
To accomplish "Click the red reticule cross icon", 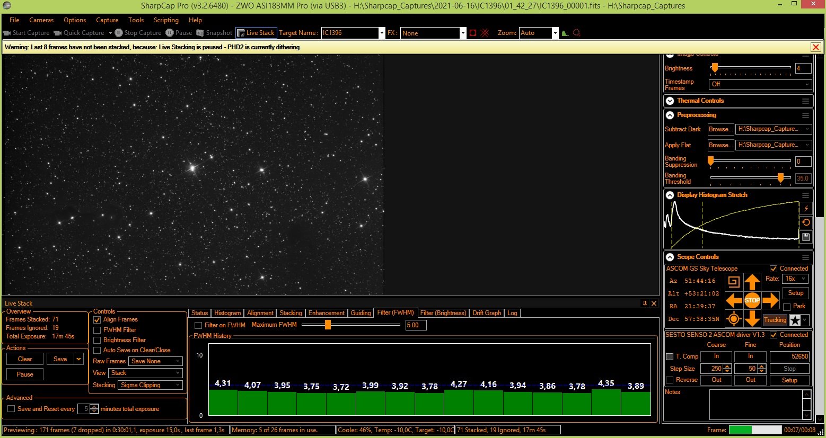I will click(x=485, y=33).
